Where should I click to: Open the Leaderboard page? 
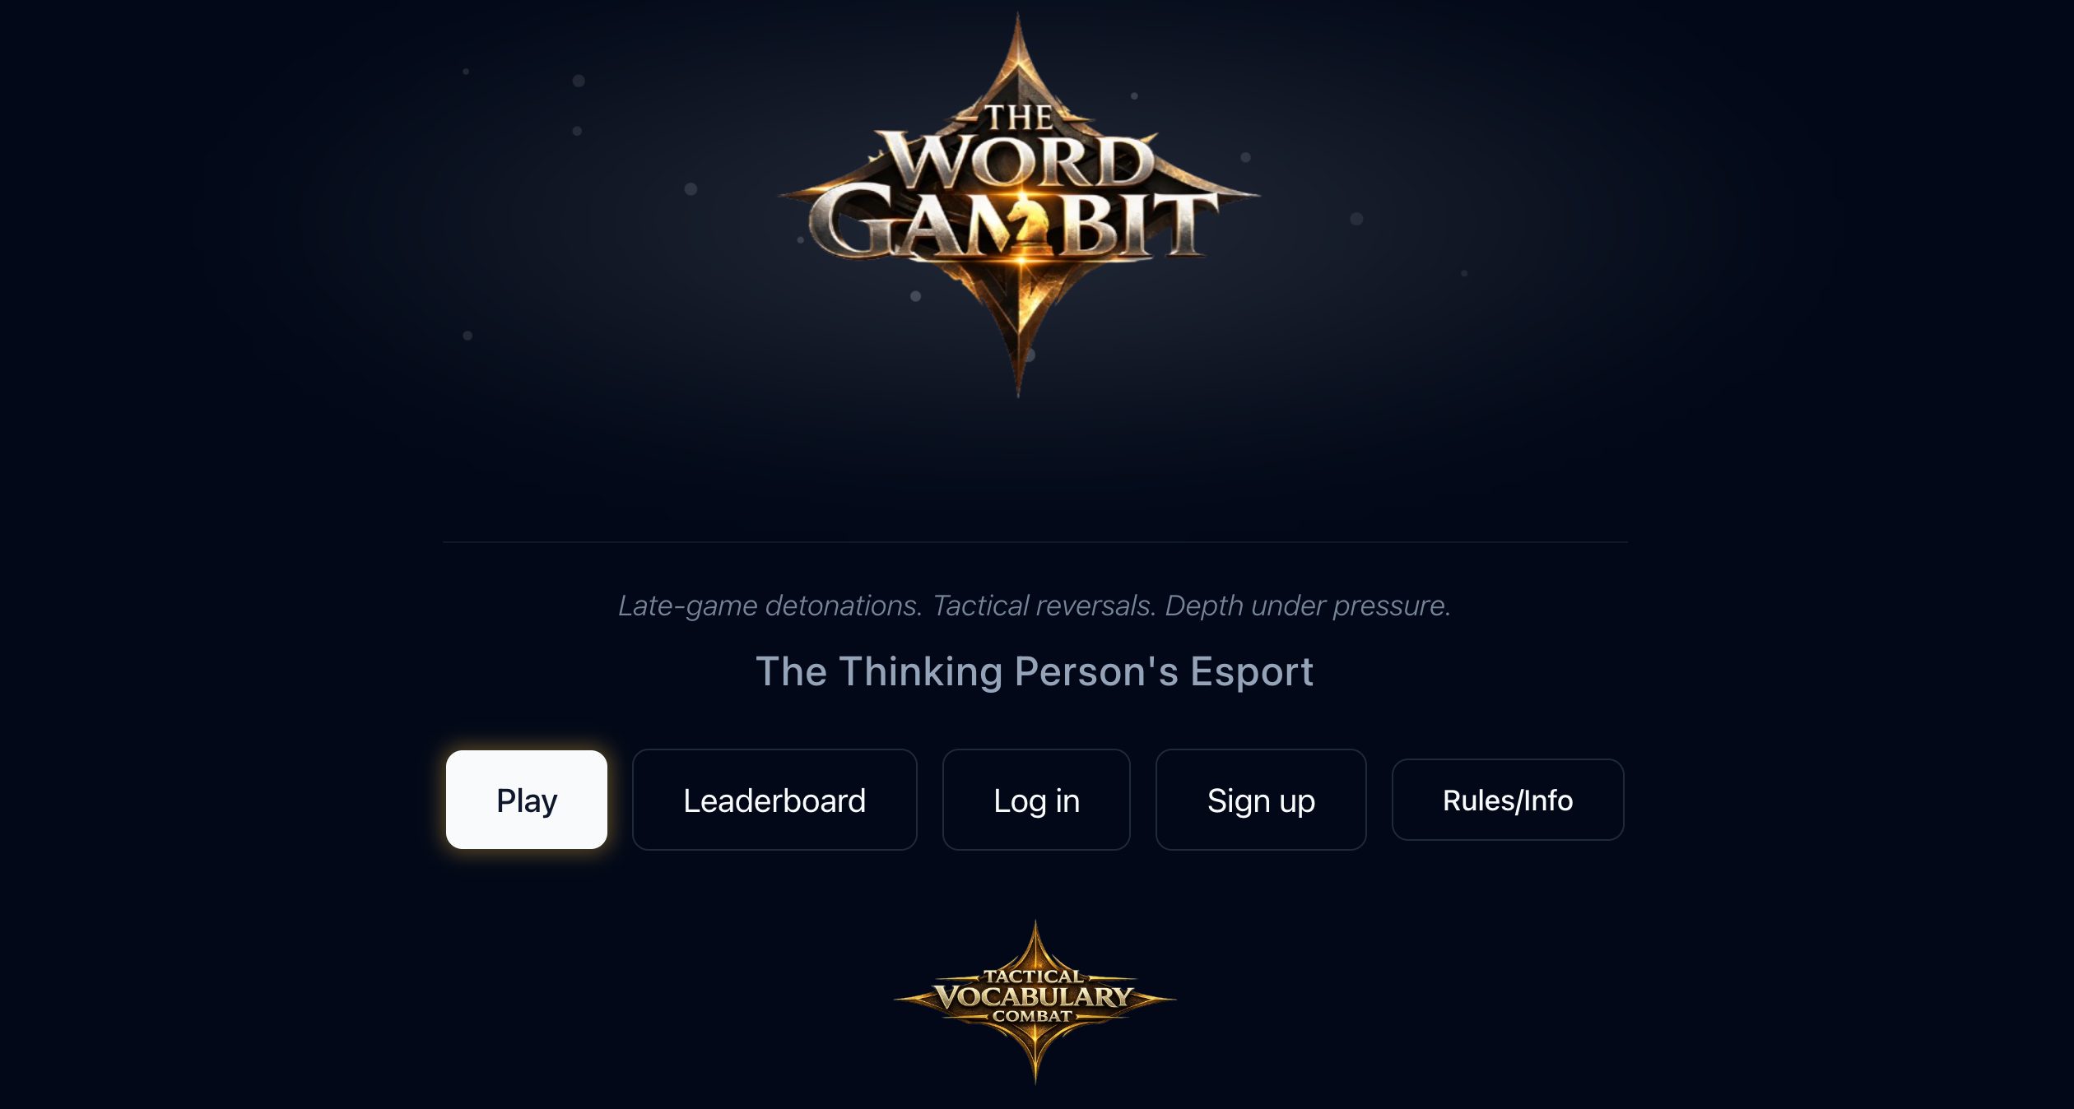774,800
